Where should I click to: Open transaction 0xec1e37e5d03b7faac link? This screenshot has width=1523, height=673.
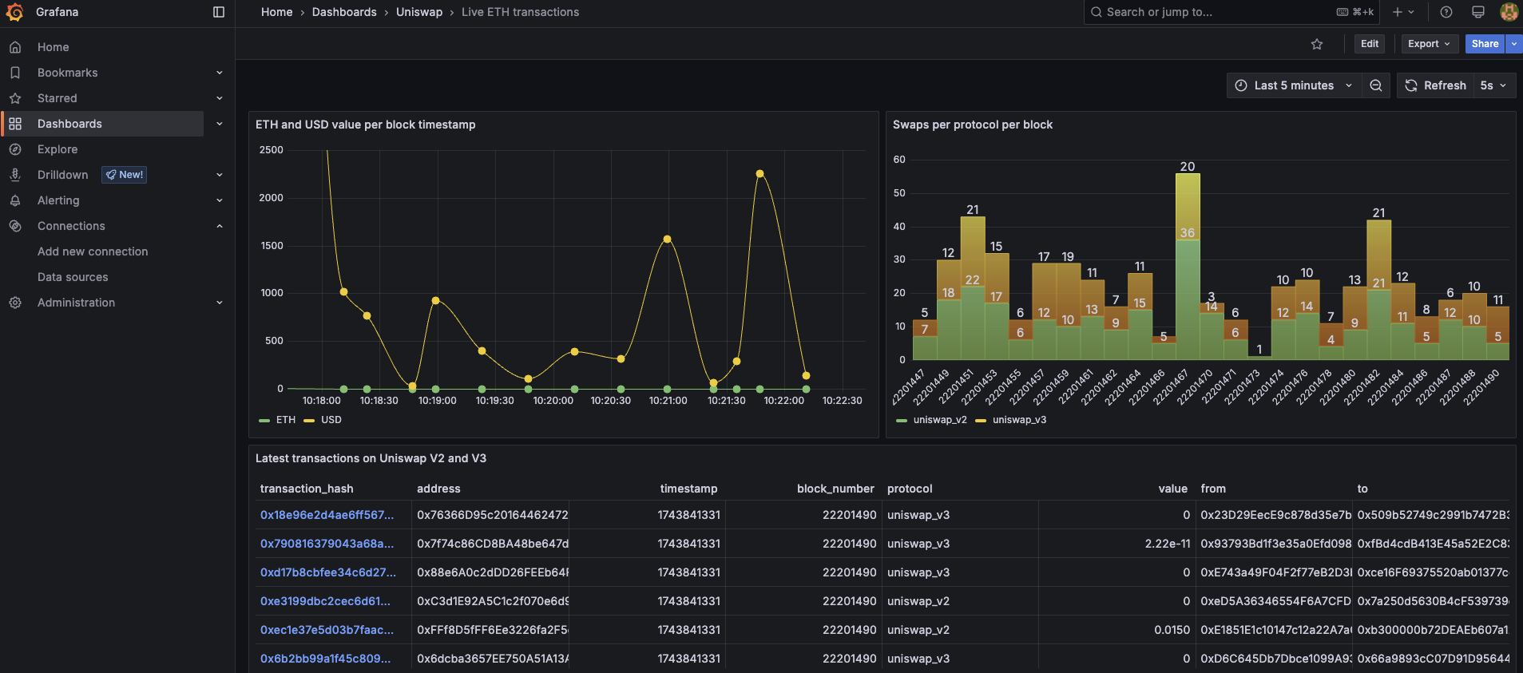point(327,630)
